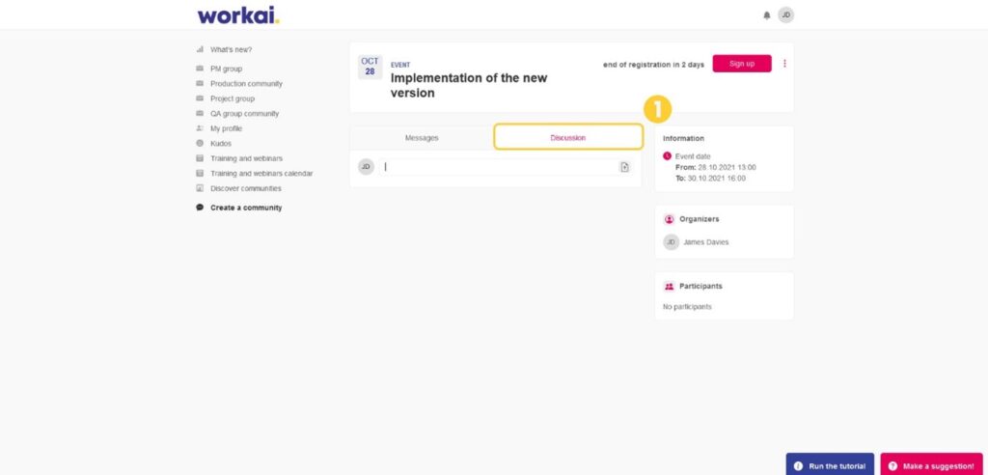Focus the discussion comment input field
The height and width of the screenshot is (475, 988).
[499, 167]
